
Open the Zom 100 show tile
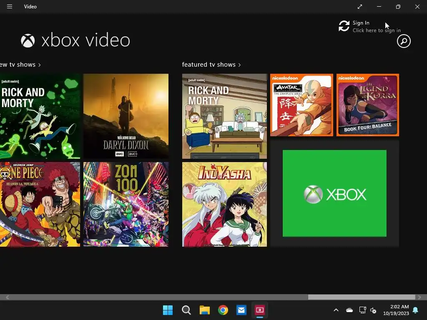(126, 204)
